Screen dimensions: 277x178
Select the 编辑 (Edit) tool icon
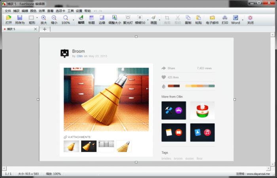click(x=81, y=20)
